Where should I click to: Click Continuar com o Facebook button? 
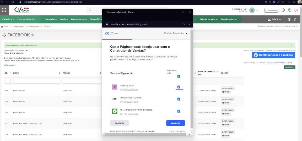pyautogui.click(x=273, y=55)
